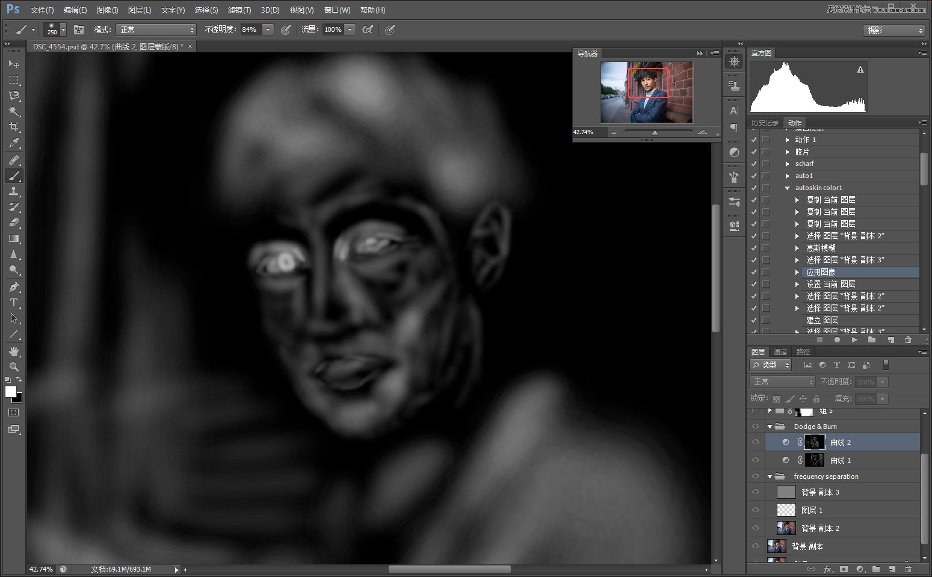
Task: Select the Magic Wand tool
Action: coord(13,111)
